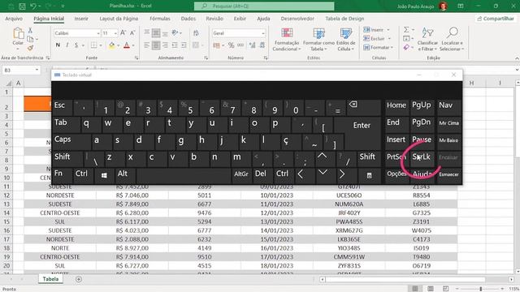Image resolution: width=520 pixels, height=292 pixels.
Task: Click the Pesquisar search box
Action: [264, 6]
